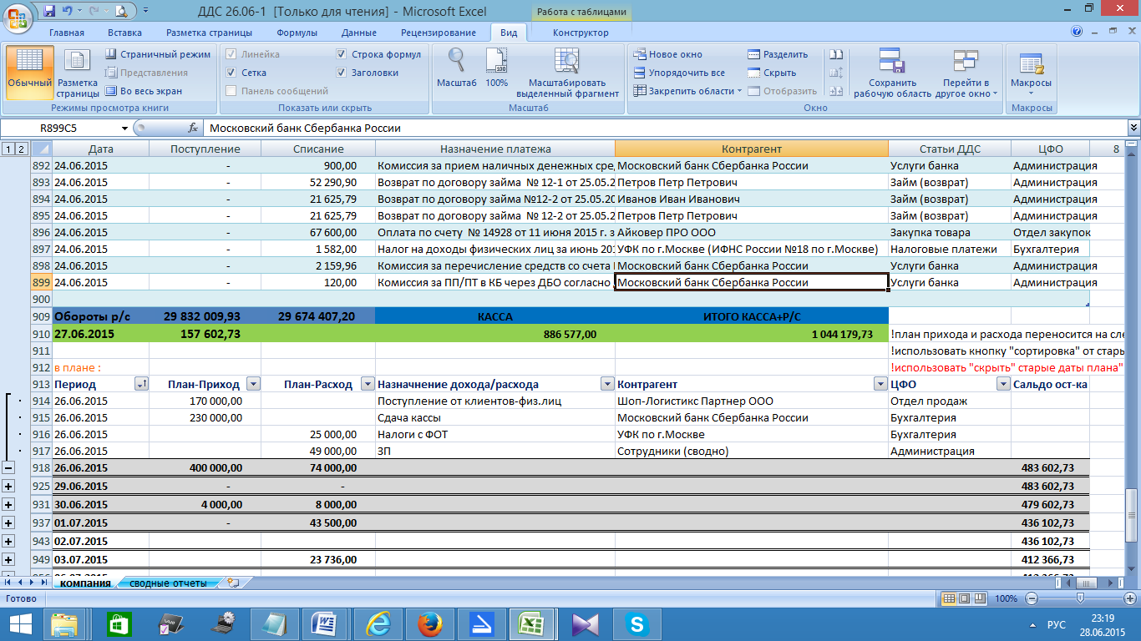Open the Масштаб zoom dialog
The height and width of the screenshot is (641, 1141).
click(x=457, y=68)
